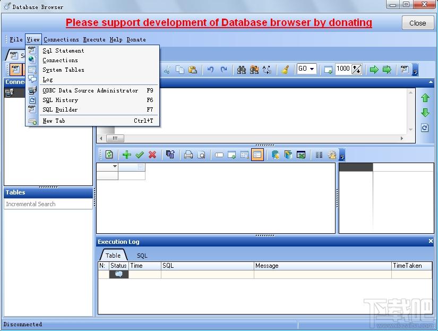Click the Cut scissors icon in the toolbar
This screenshot has width=438, height=331.
167,70
